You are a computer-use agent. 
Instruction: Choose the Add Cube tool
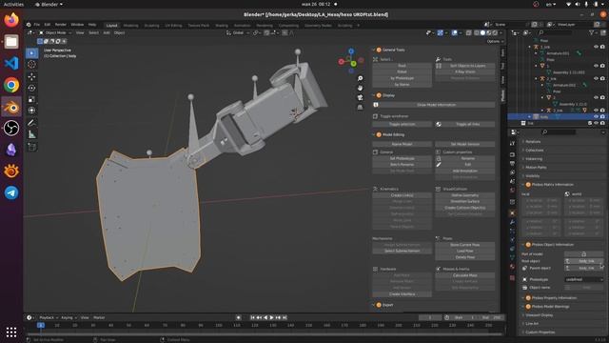pyautogui.click(x=31, y=147)
